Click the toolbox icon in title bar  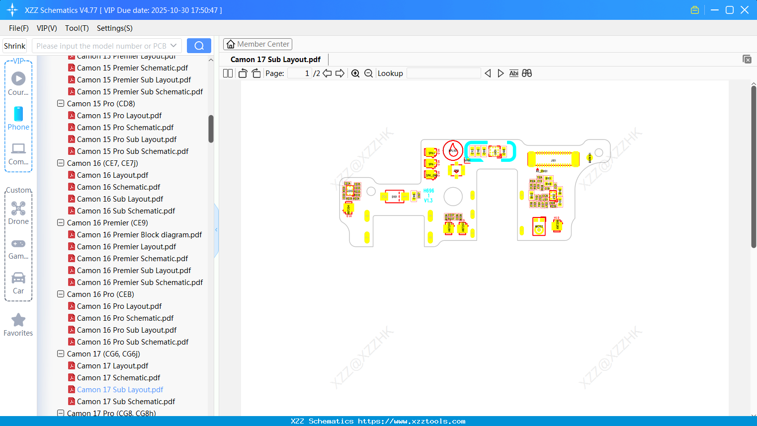tap(695, 10)
